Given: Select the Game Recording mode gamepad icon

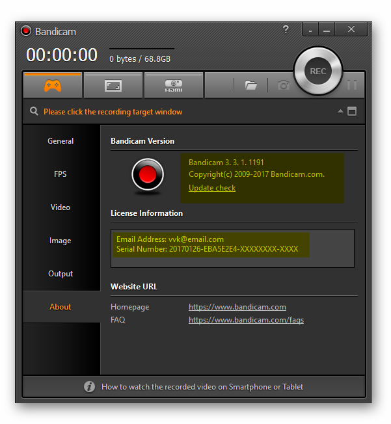Looking at the screenshot, I should pyautogui.click(x=52, y=85).
